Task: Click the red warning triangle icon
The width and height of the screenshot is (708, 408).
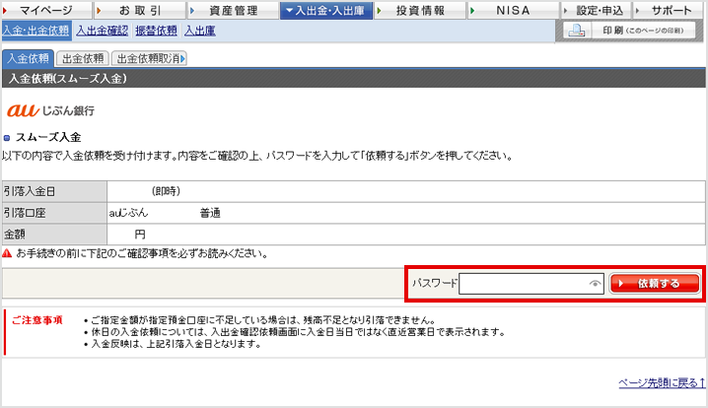Action: pos(7,253)
